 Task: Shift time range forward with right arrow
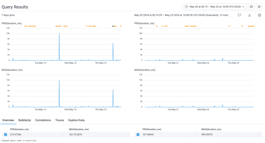(259, 7)
